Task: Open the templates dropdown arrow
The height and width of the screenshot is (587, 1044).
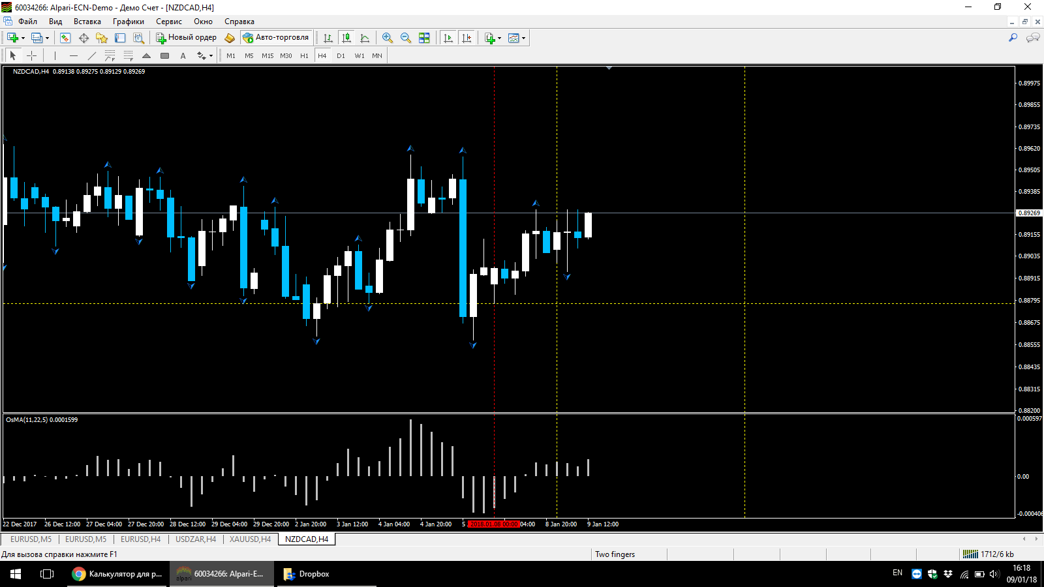Action: (x=523, y=38)
